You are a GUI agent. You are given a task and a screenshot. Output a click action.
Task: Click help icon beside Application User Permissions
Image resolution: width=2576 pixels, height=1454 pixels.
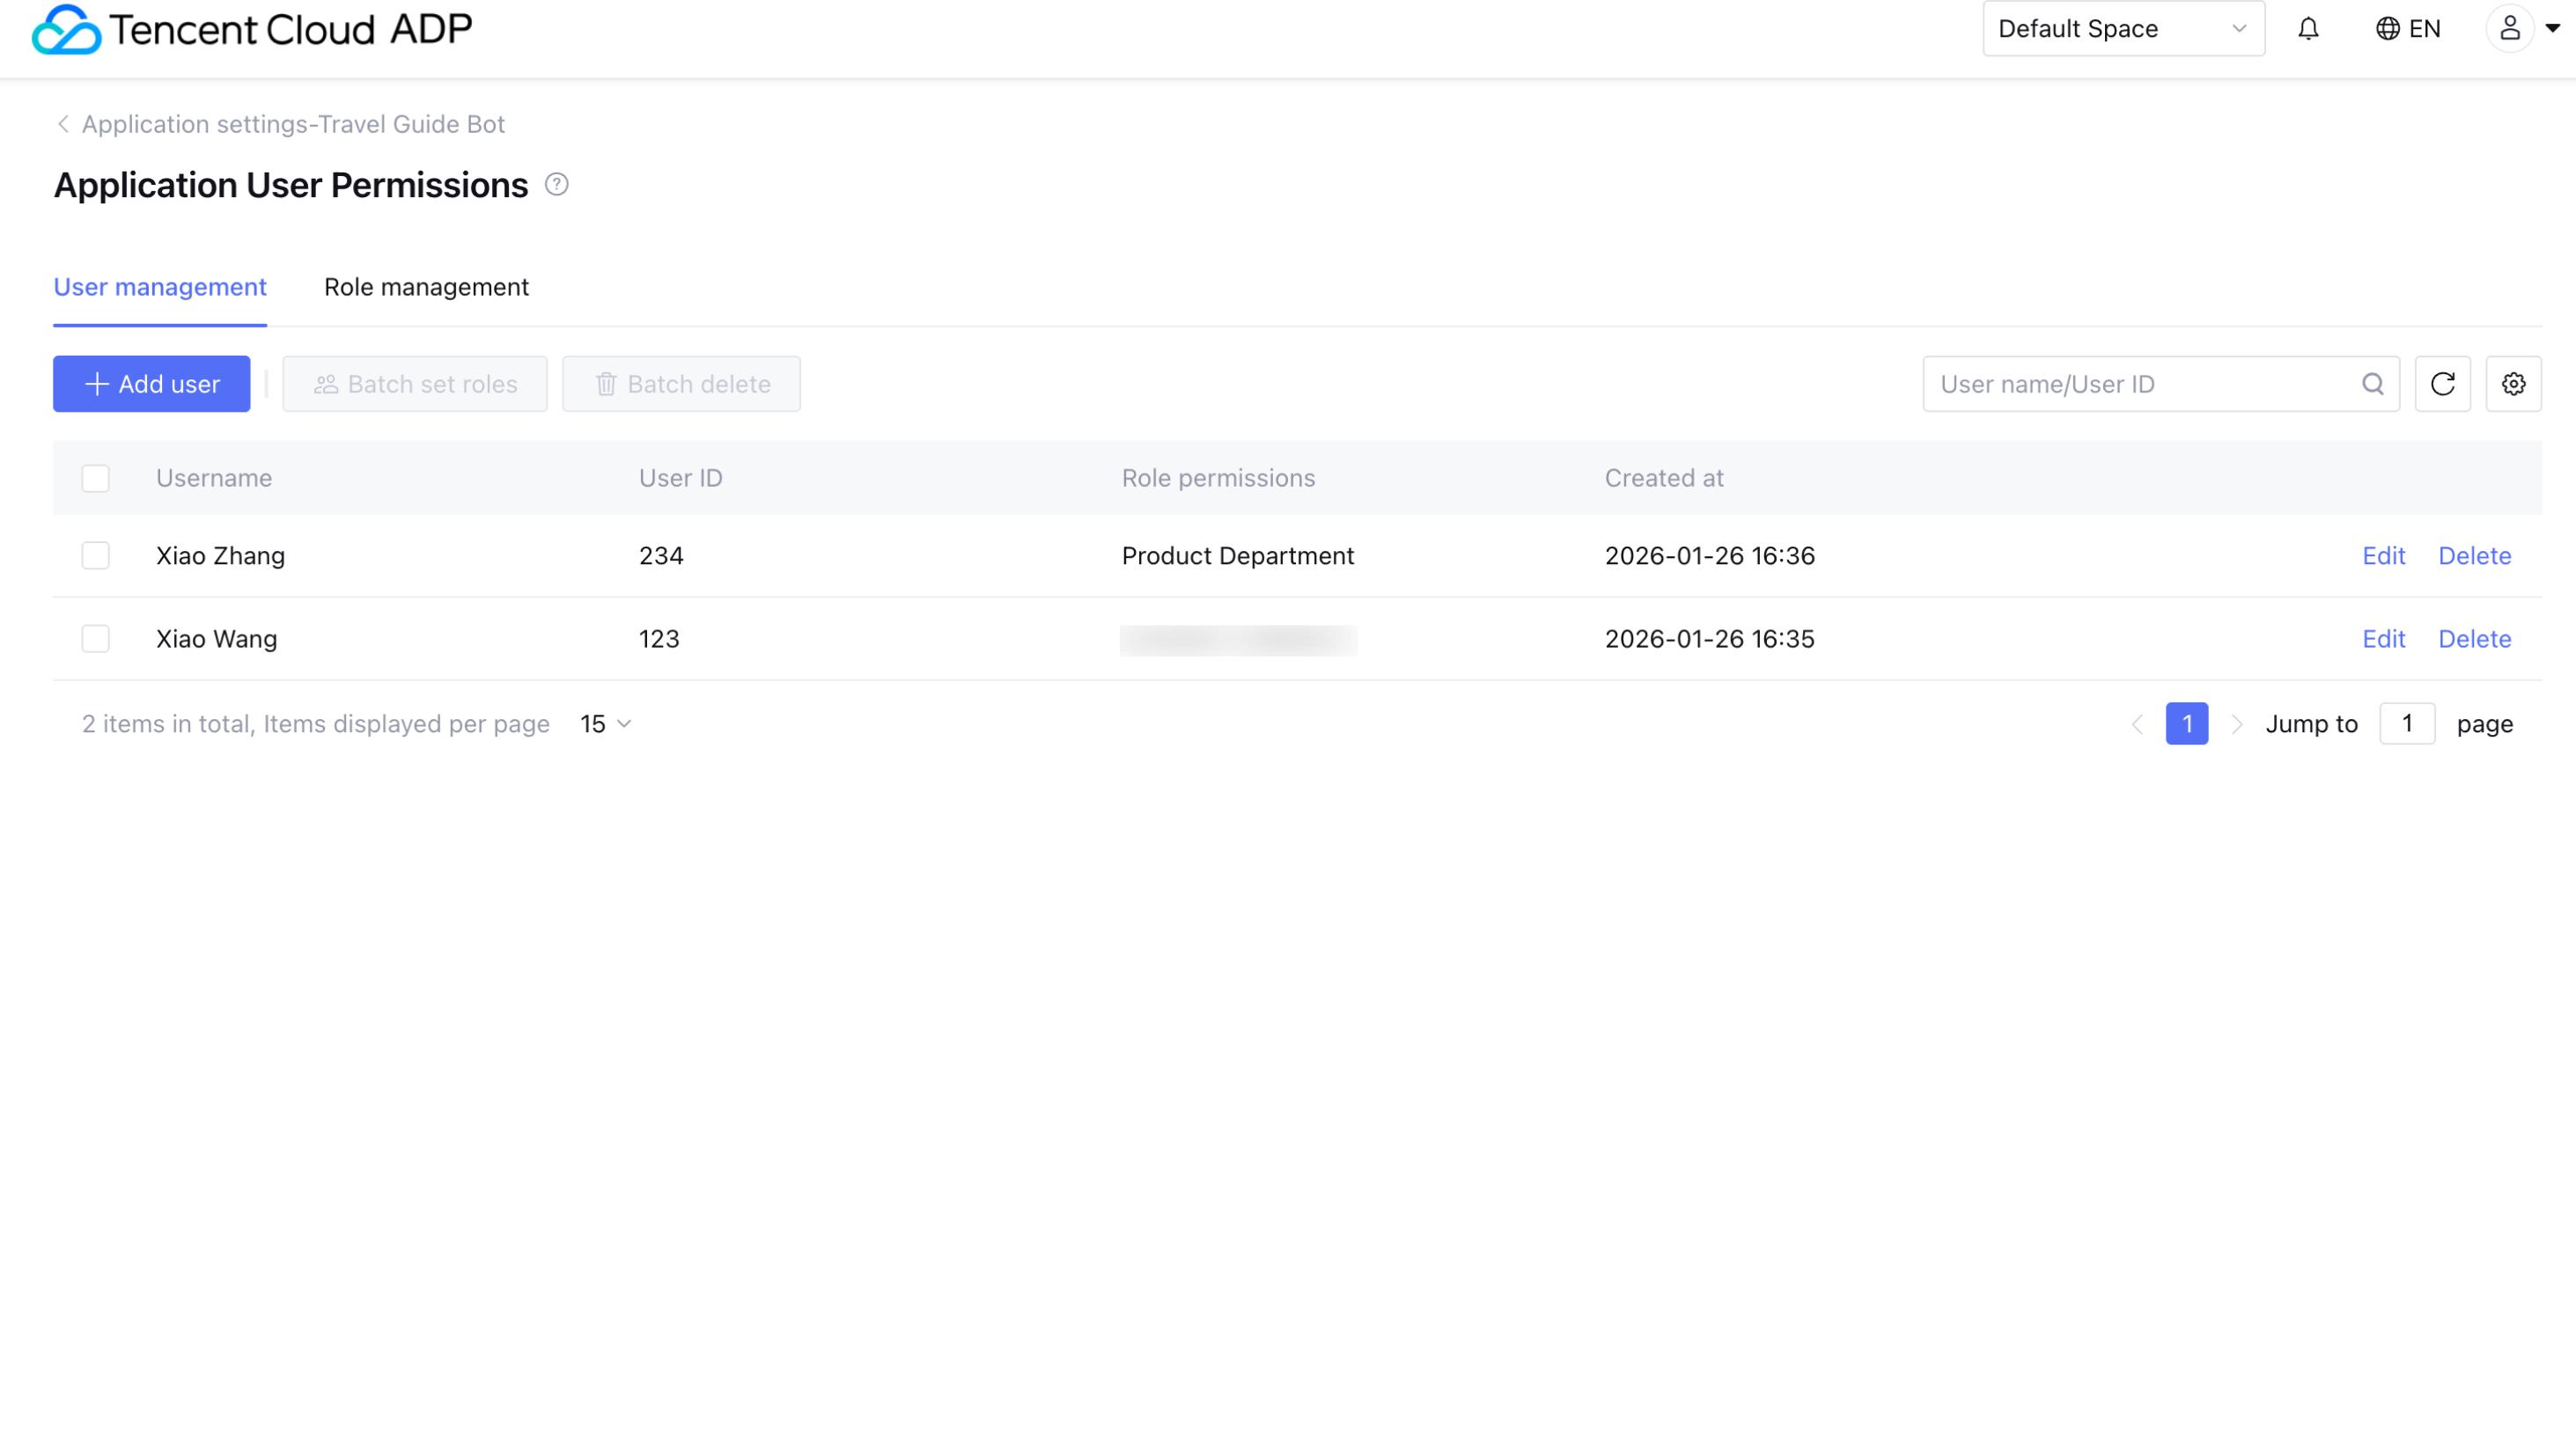557,185
